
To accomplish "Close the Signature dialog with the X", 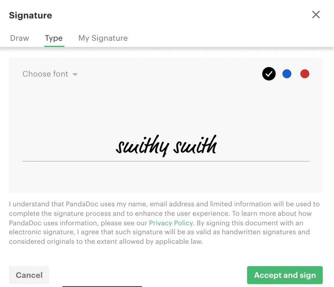I will pos(316,15).
